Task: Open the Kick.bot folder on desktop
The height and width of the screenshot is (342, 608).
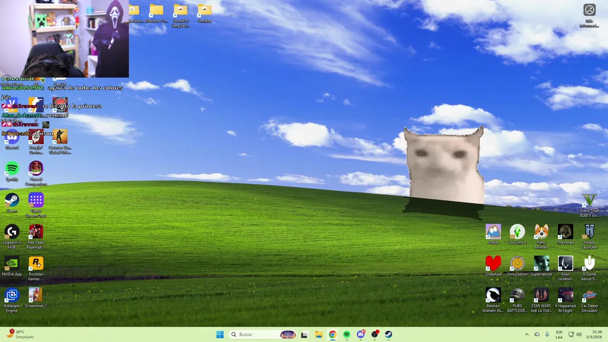Action: (x=156, y=14)
